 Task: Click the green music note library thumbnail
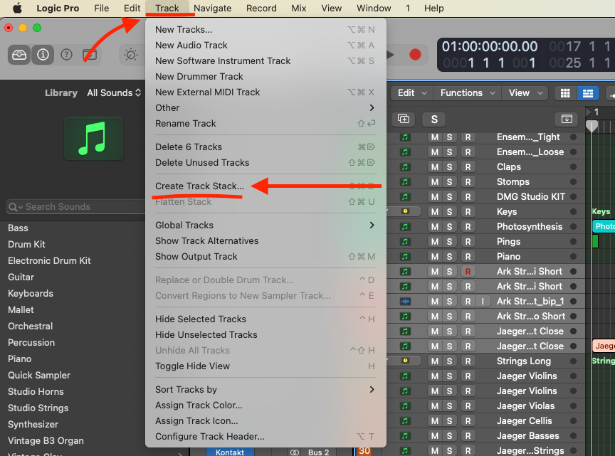coord(93,139)
